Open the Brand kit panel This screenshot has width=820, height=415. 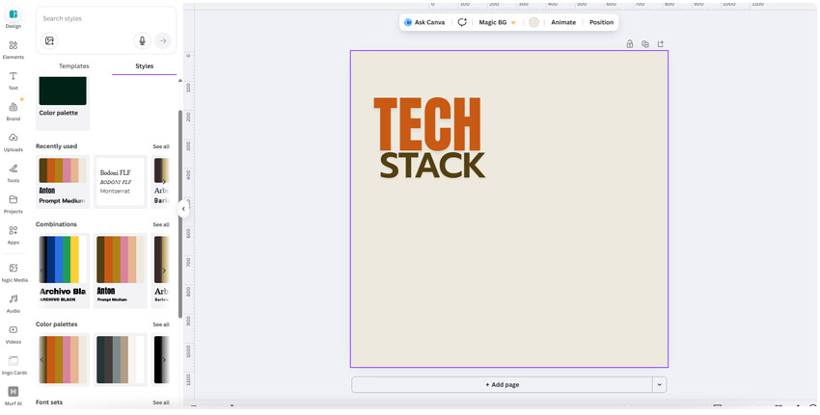pos(14,111)
